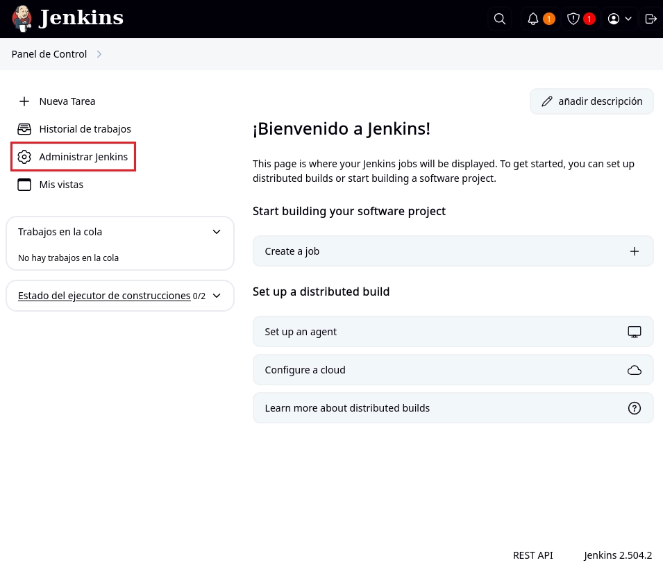
Task: Click the No hay trabajos en la cola text
Action: point(68,258)
